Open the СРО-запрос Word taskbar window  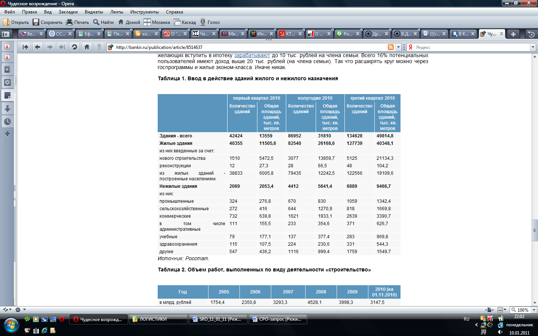click(x=278, y=319)
